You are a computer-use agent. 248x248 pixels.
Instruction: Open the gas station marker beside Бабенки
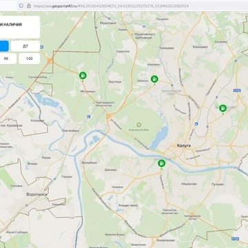click(154, 79)
